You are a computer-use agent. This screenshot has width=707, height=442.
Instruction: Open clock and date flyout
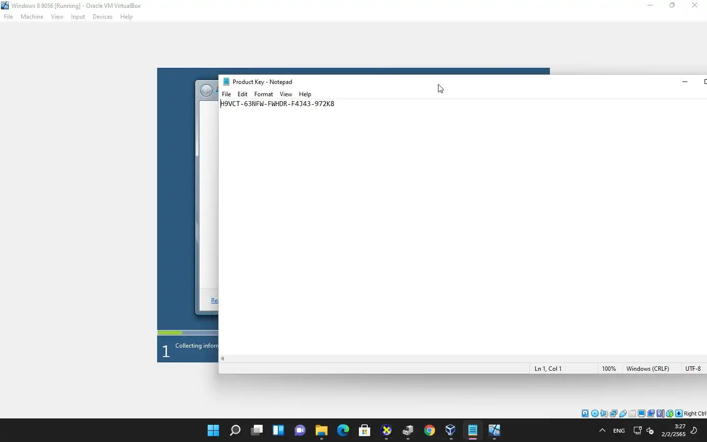(673, 430)
